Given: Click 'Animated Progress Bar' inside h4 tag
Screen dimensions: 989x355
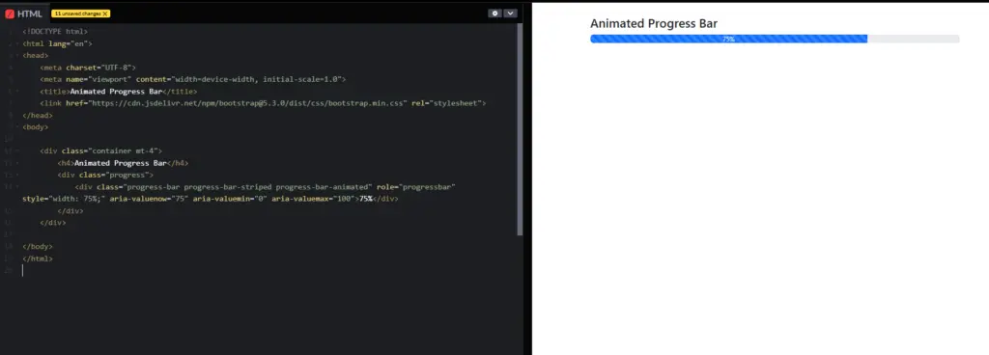Looking at the screenshot, I should tap(121, 164).
